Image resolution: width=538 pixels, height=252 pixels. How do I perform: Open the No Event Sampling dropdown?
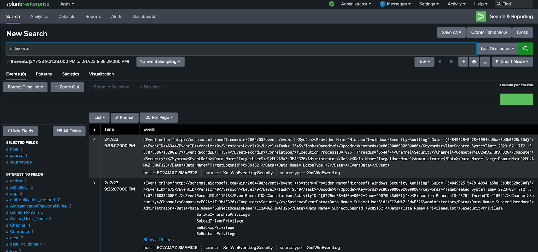pos(160,62)
